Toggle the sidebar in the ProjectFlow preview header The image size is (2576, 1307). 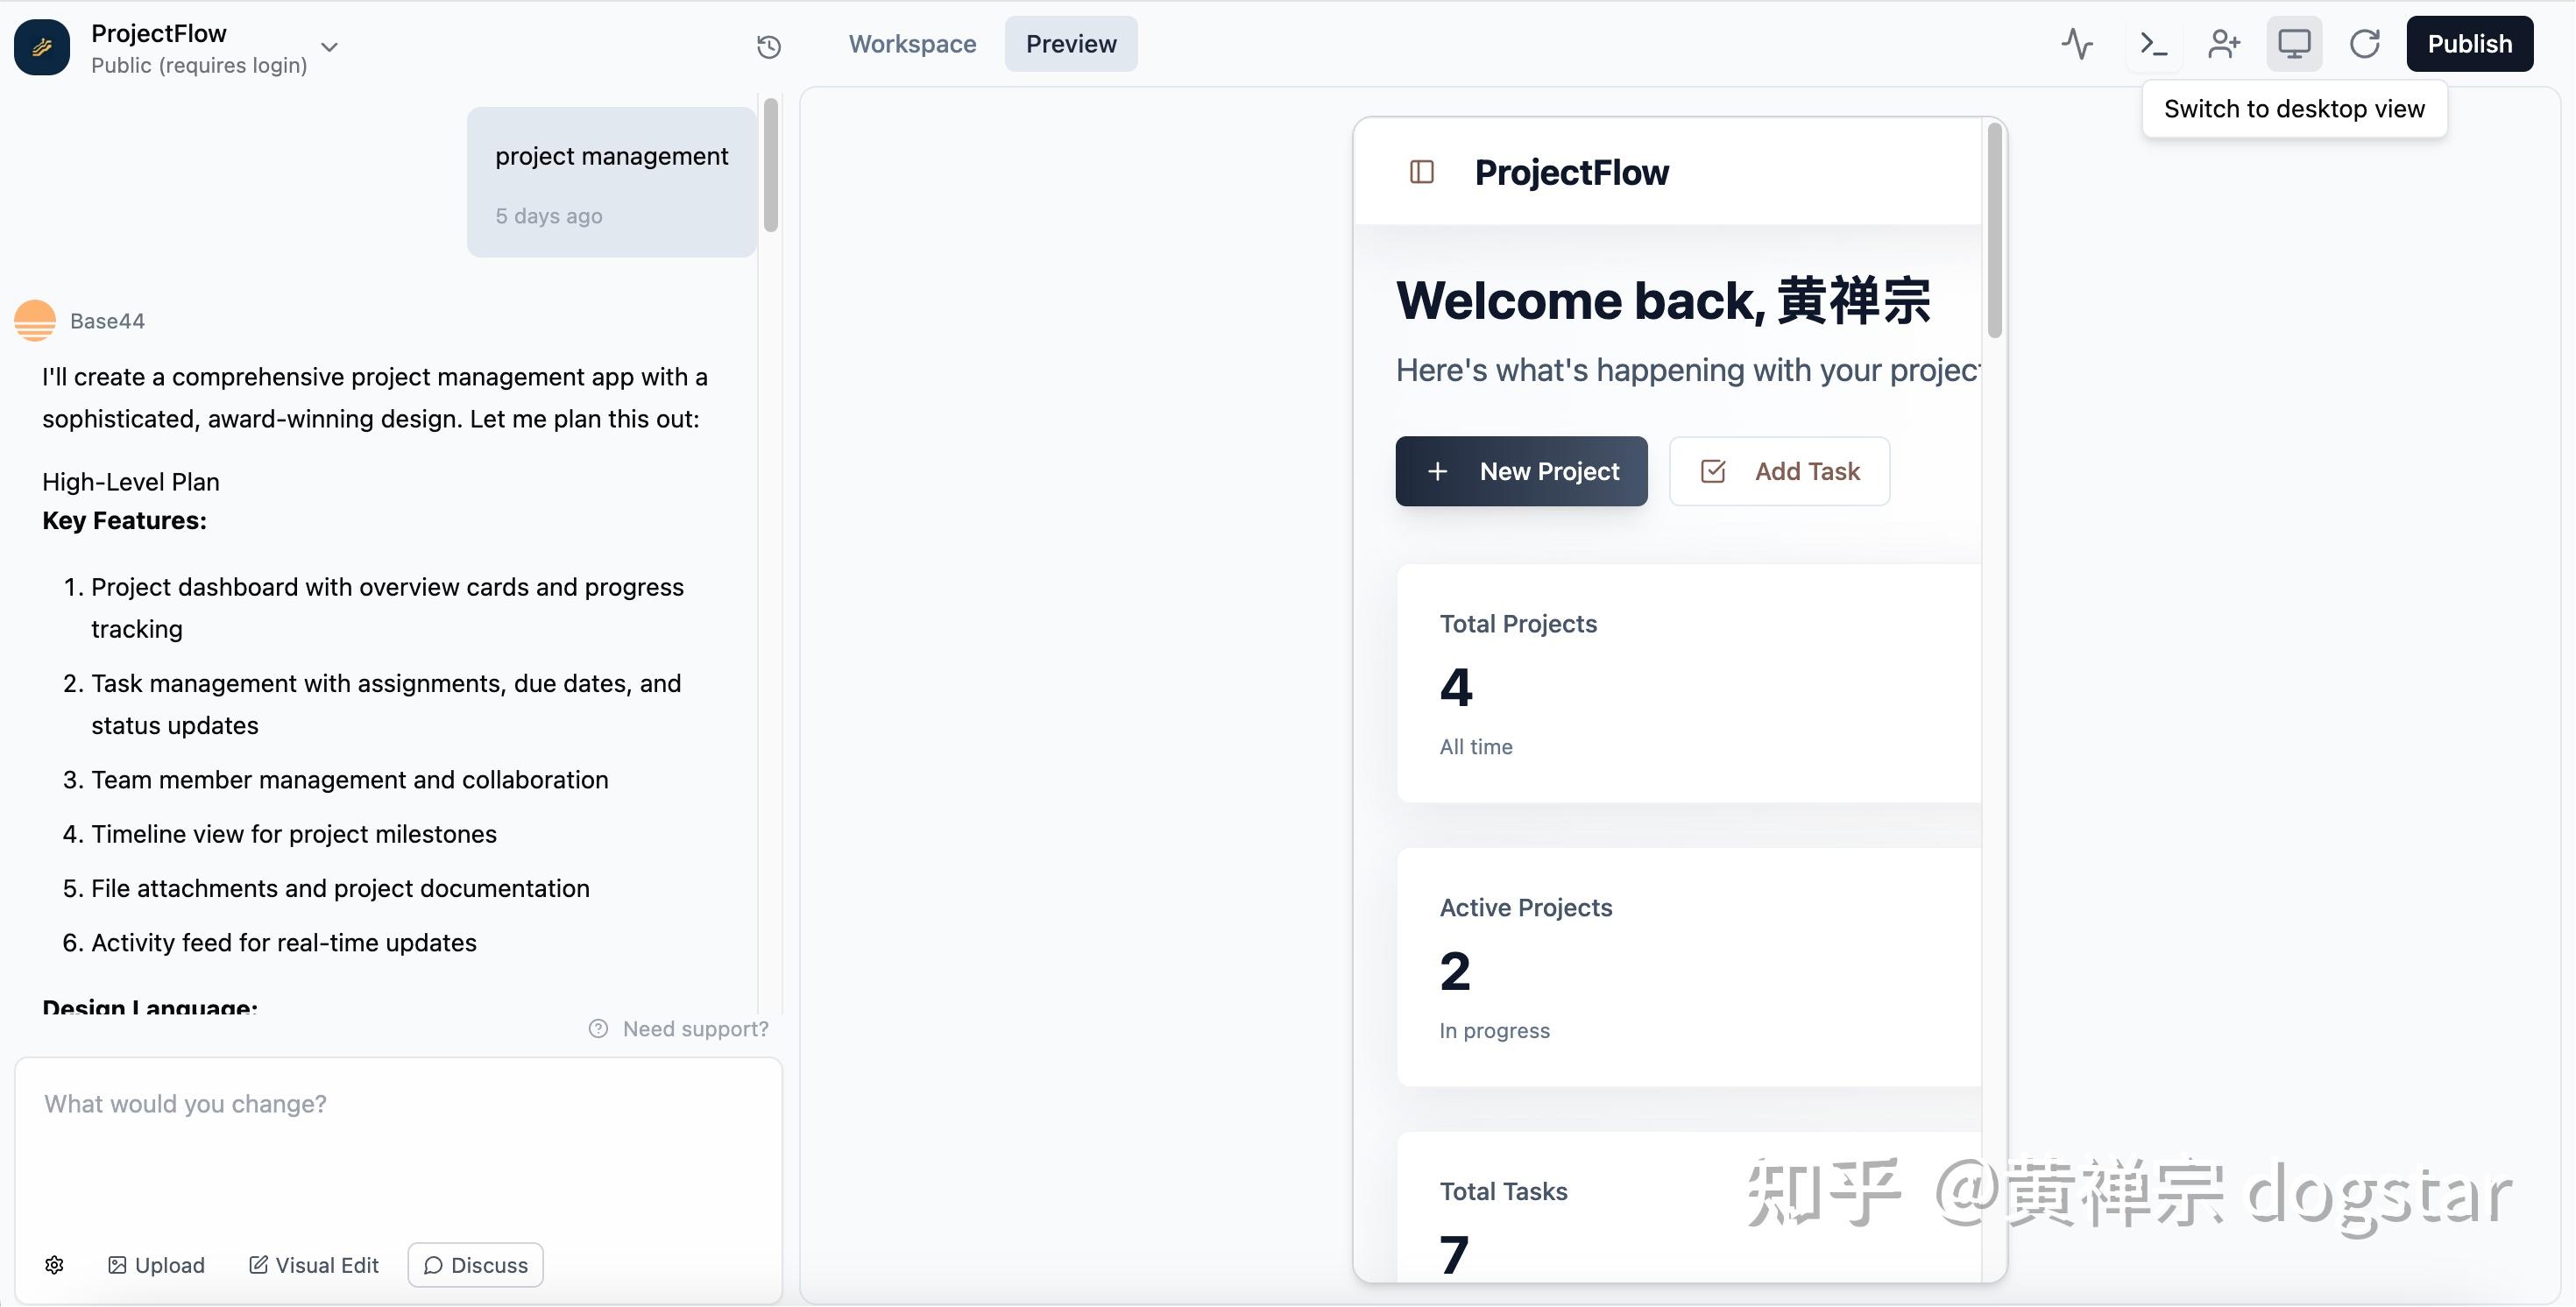pos(1421,172)
